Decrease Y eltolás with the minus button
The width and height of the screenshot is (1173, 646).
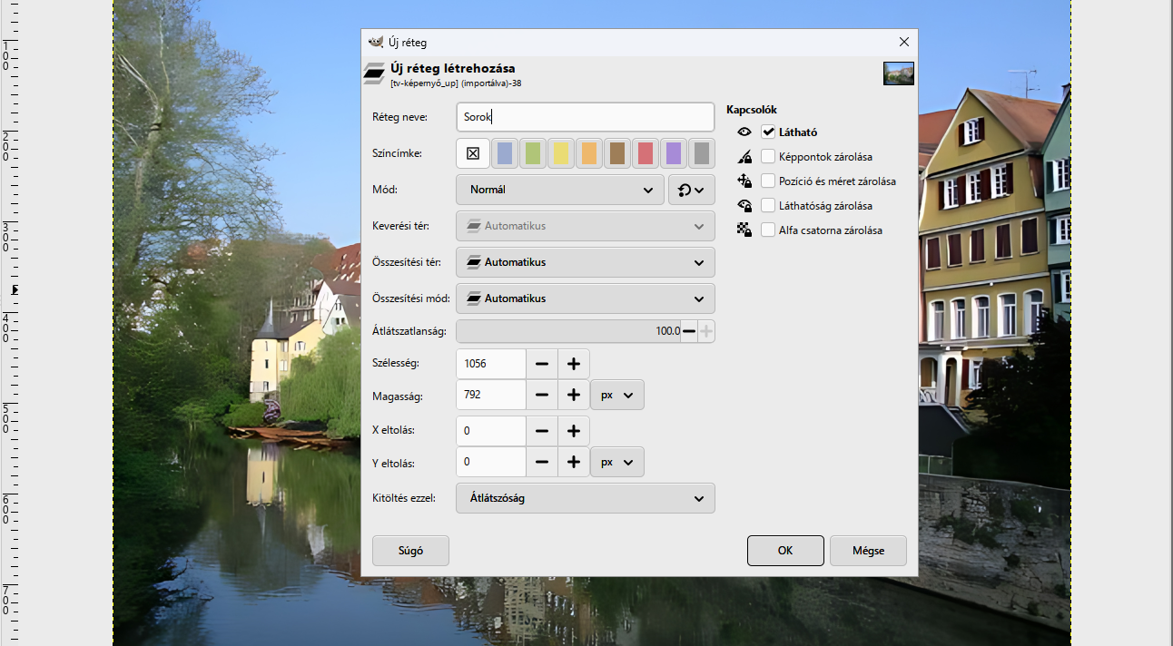(542, 462)
